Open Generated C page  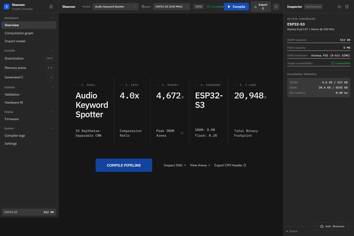pyautogui.click(x=29, y=77)
